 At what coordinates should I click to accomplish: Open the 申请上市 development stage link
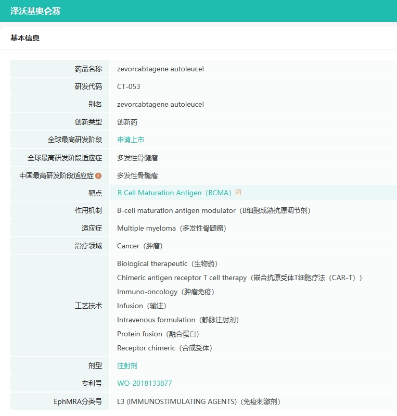pos(131,140)
